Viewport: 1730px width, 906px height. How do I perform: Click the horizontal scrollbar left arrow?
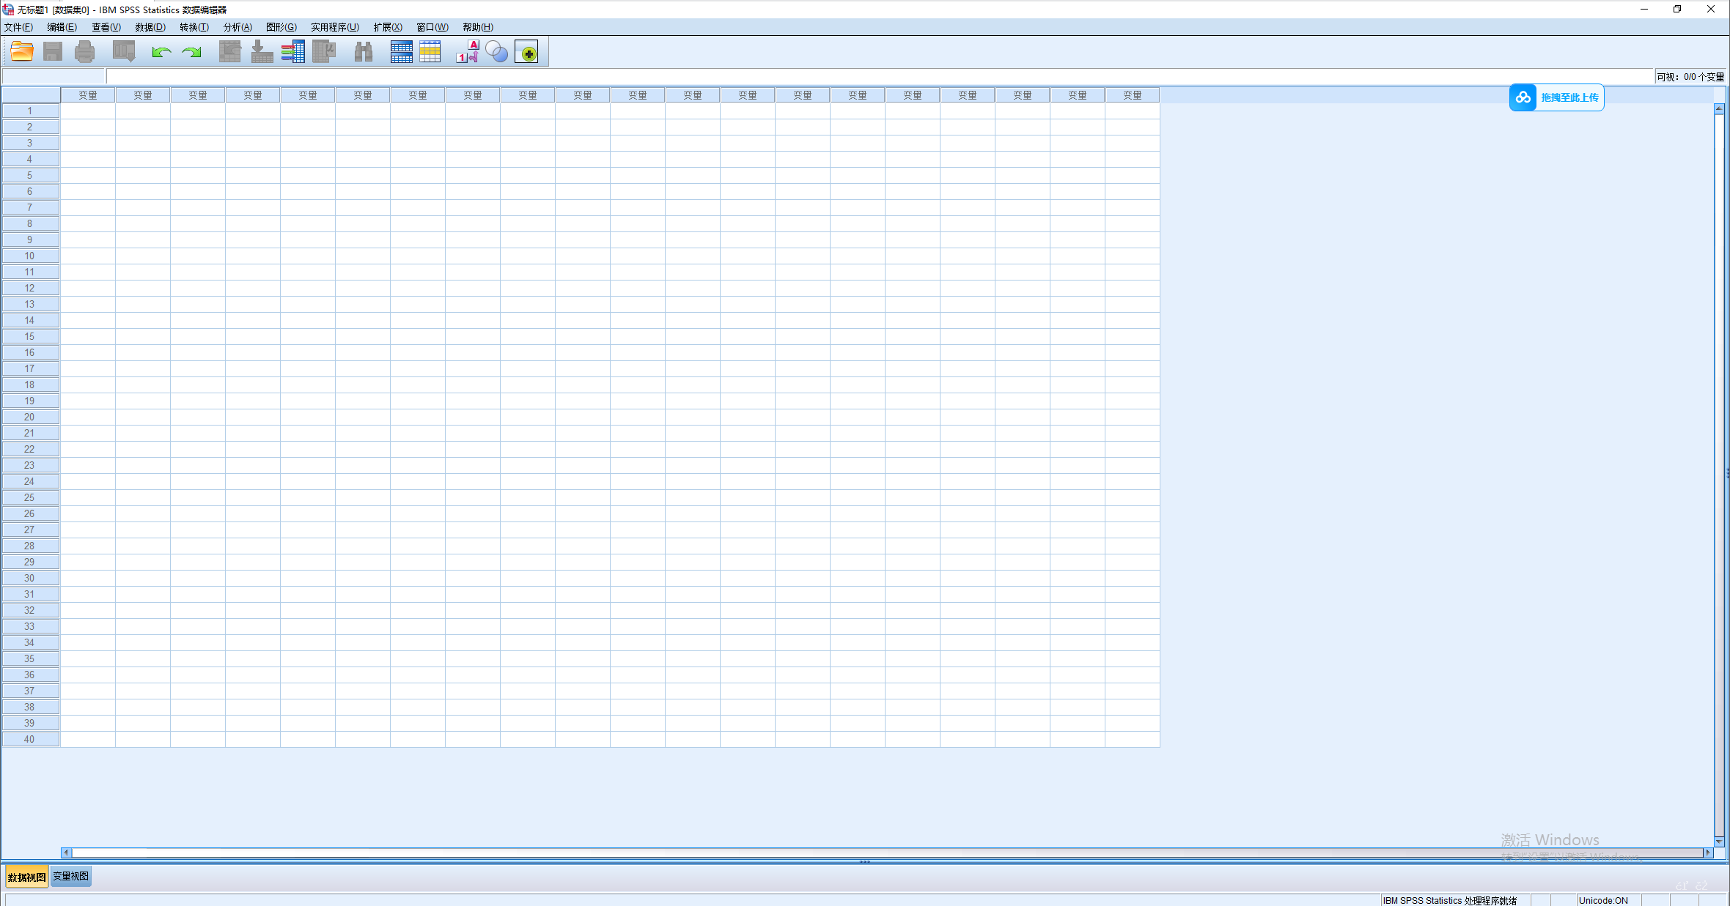[x=65, y=852]
